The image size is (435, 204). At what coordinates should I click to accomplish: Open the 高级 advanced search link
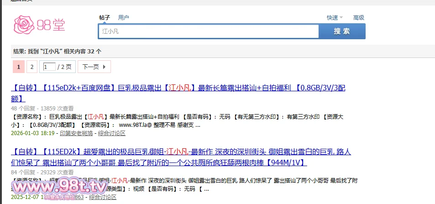point(358,18)
